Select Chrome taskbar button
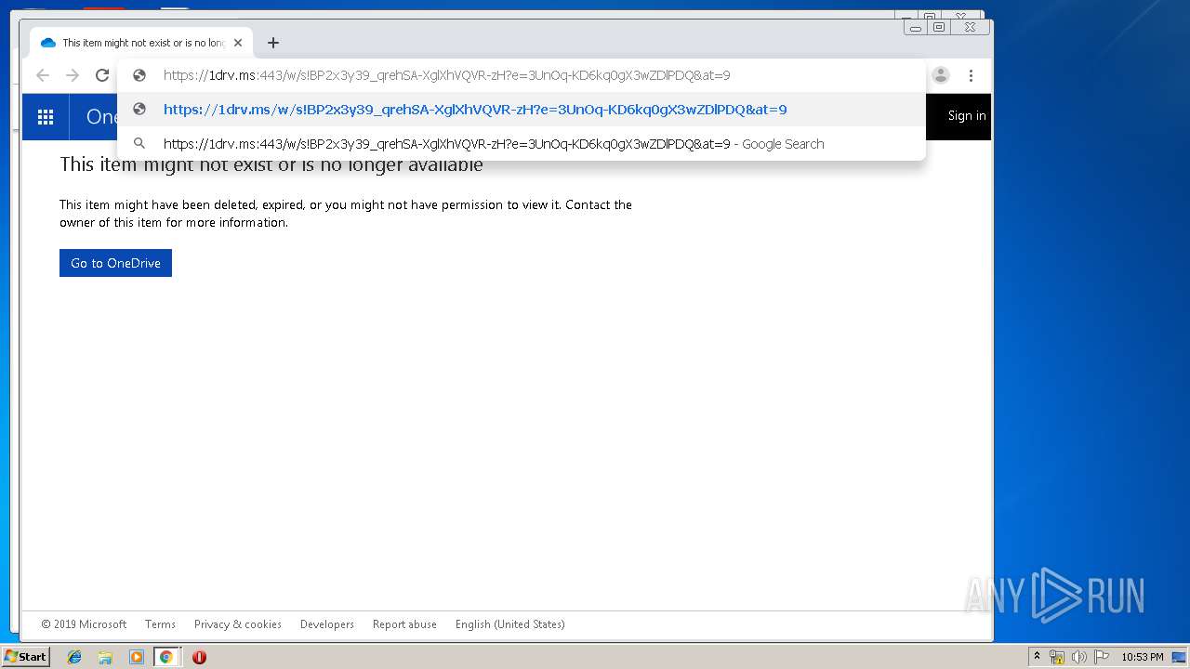 tap(166, 657)
